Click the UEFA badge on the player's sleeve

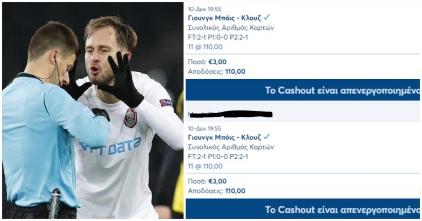pyautogui.click(x=166, y=103)
